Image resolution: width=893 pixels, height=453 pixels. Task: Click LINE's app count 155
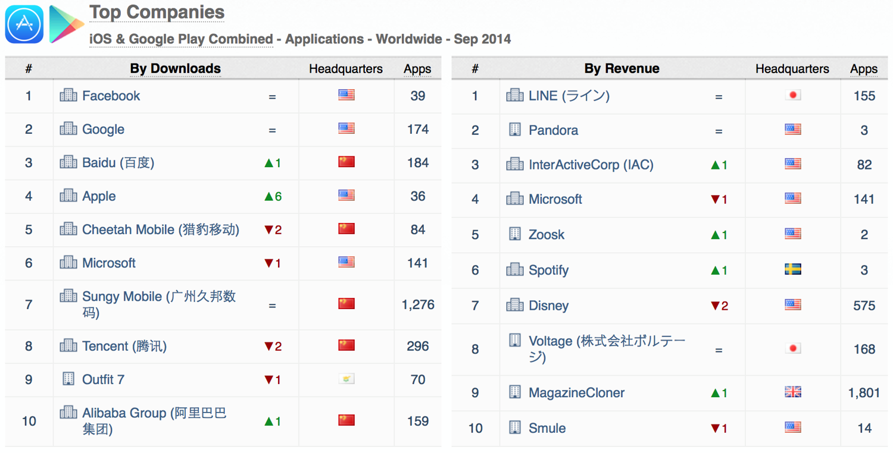pyautogui.click(x=864, y=96)
